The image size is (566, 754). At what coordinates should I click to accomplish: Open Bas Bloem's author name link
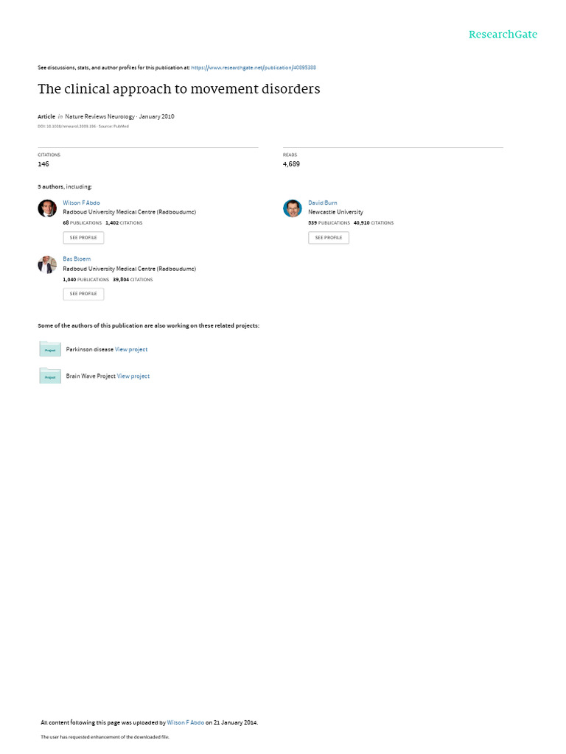click(x=77, y=258)
